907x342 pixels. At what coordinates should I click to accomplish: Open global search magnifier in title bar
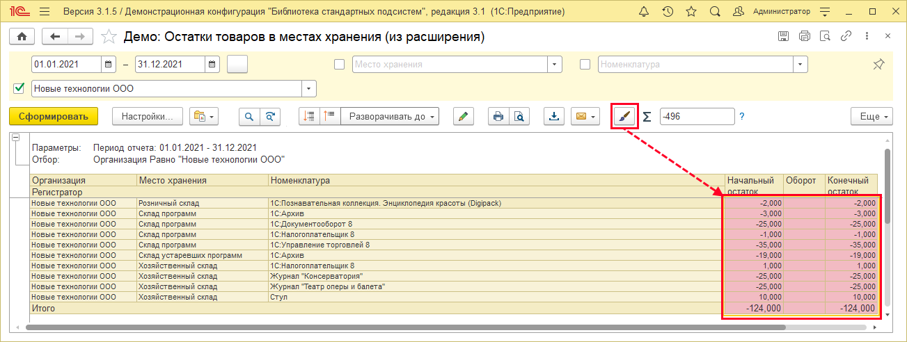point(714,12)
